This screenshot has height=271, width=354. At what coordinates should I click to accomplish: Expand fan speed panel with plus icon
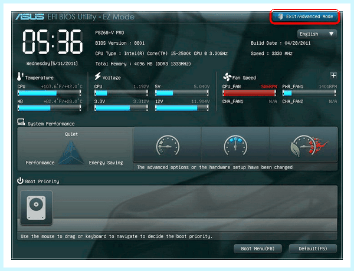[x=333, y=75]
